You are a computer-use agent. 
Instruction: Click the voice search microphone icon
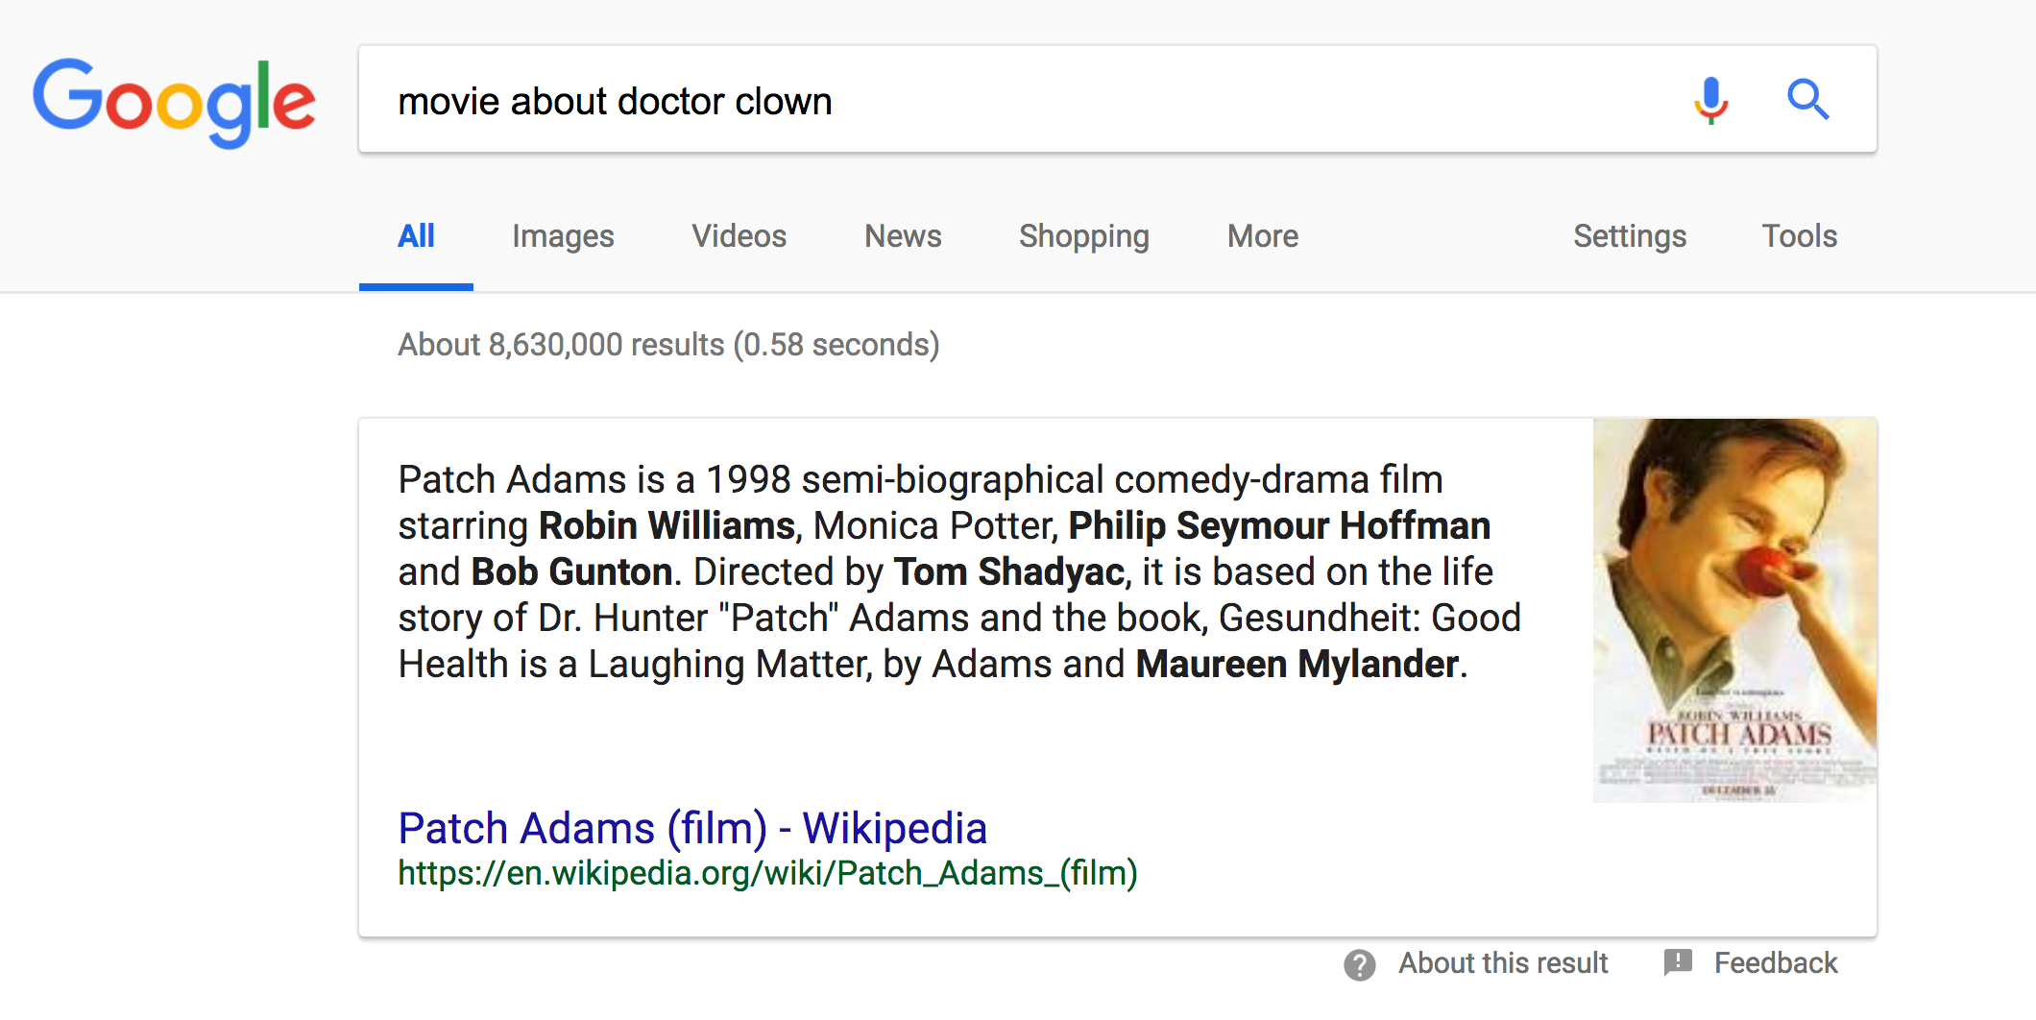point(1710,100)
